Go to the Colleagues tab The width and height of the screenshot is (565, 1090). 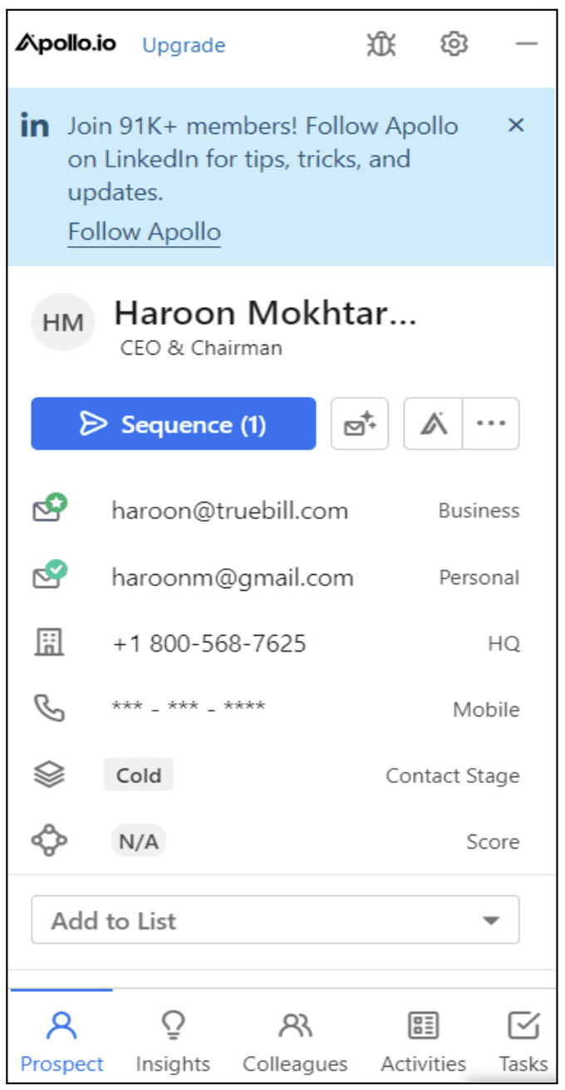pyautogui.click(x=295, y=1040)
